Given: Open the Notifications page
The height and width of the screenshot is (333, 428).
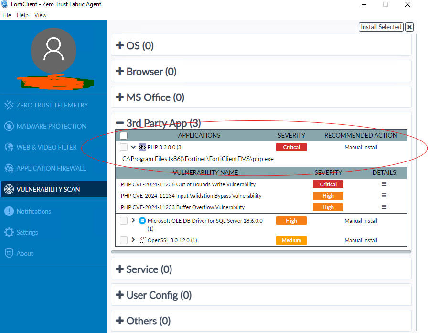Looking at the screenshot, I should click(53, 211).
